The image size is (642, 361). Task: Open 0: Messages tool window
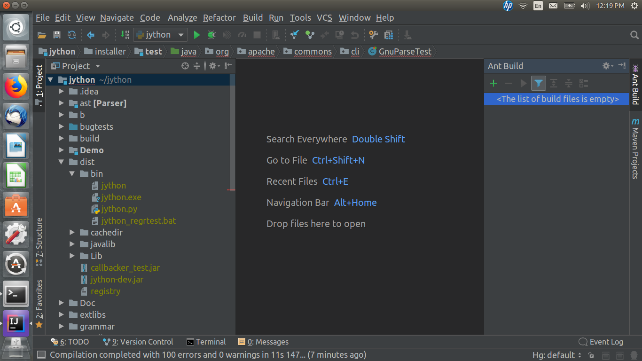[x=263, y=342]
